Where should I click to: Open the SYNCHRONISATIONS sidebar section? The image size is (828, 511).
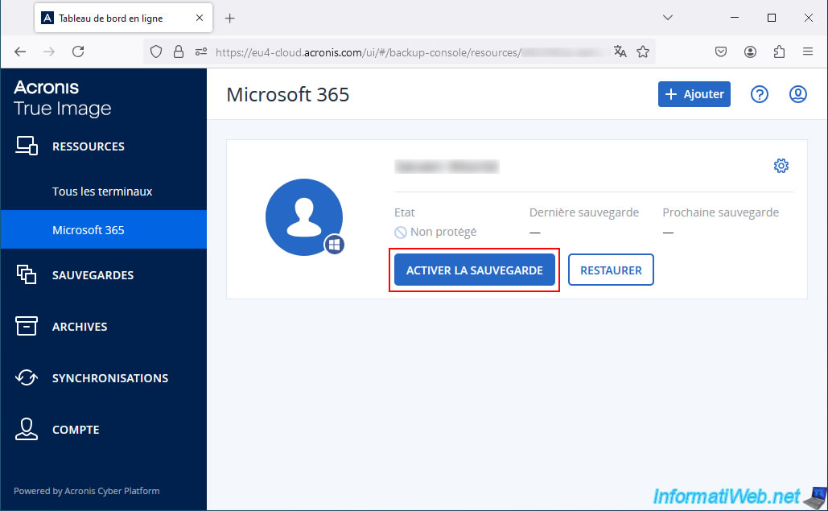coord(110,378)
